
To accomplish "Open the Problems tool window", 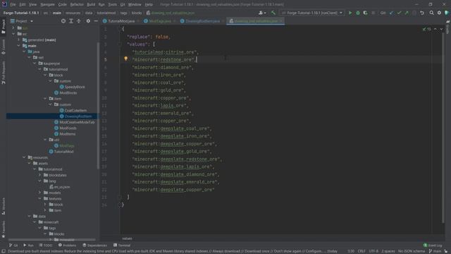I will pos(68,246).
